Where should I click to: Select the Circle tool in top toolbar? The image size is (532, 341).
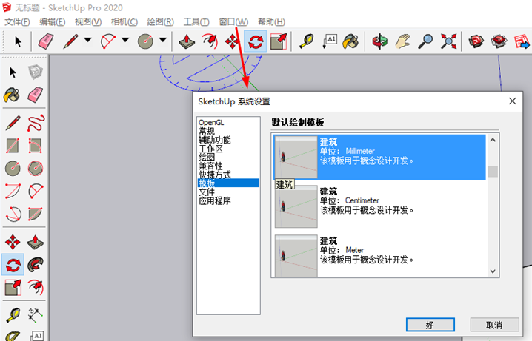coord(145,41)
